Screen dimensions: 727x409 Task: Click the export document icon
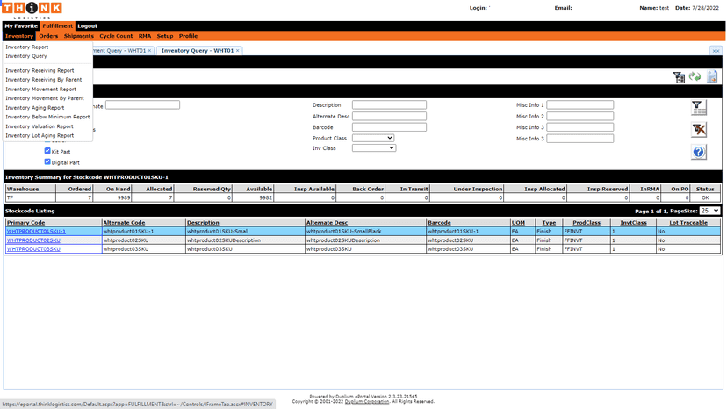712,76
